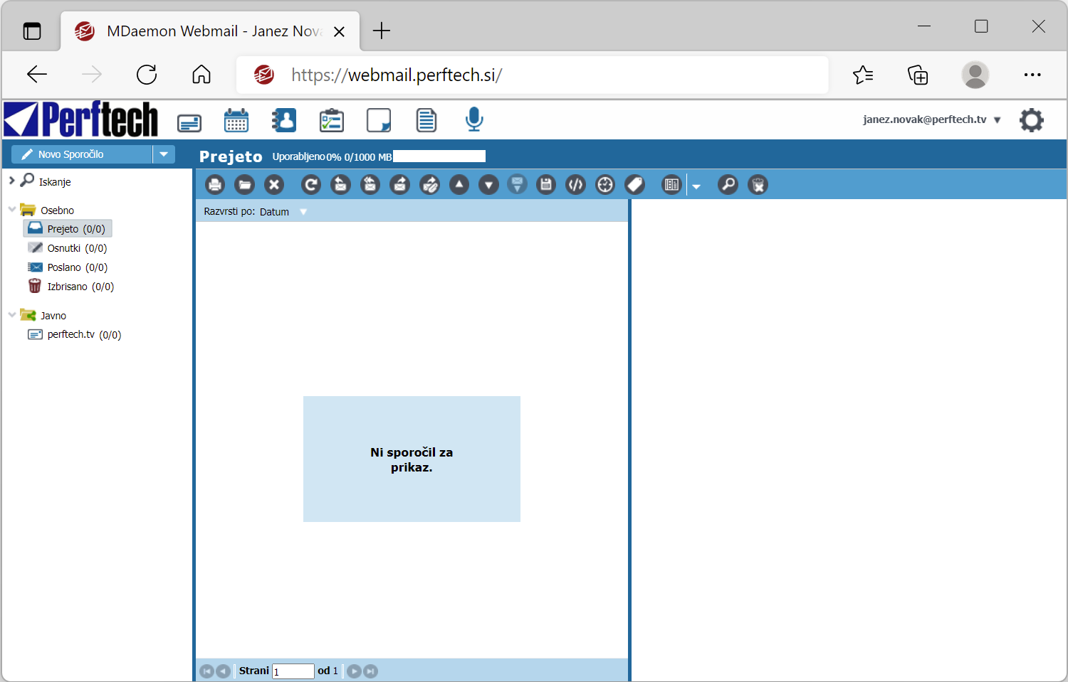This screenshot has width=1068, height=682.
Task: Select the Osnutki (0/0) folder
Action: click(x=68, y=248)
